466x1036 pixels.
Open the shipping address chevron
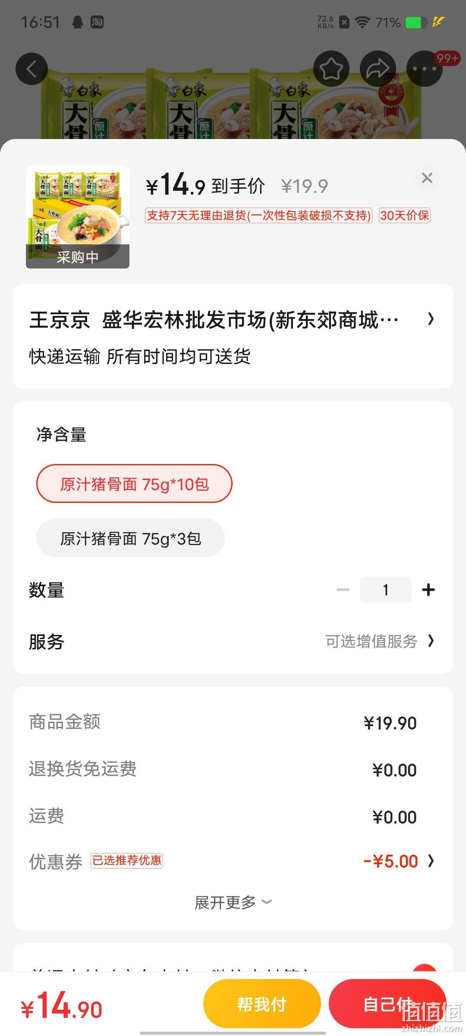coord(431,319)
